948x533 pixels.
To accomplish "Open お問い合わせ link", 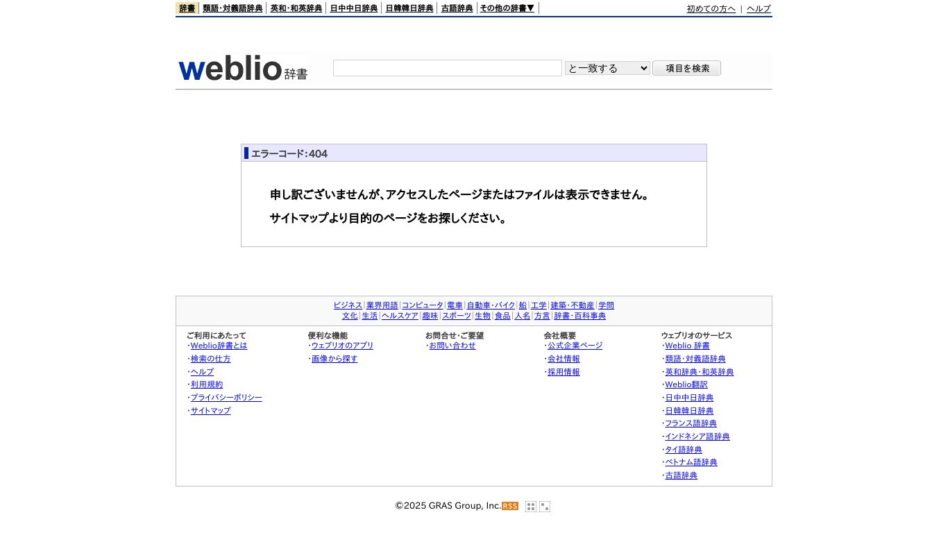I will 452,346.
